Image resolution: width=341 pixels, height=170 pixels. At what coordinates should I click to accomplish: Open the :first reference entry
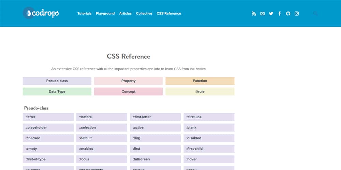(x=155, y=149)
